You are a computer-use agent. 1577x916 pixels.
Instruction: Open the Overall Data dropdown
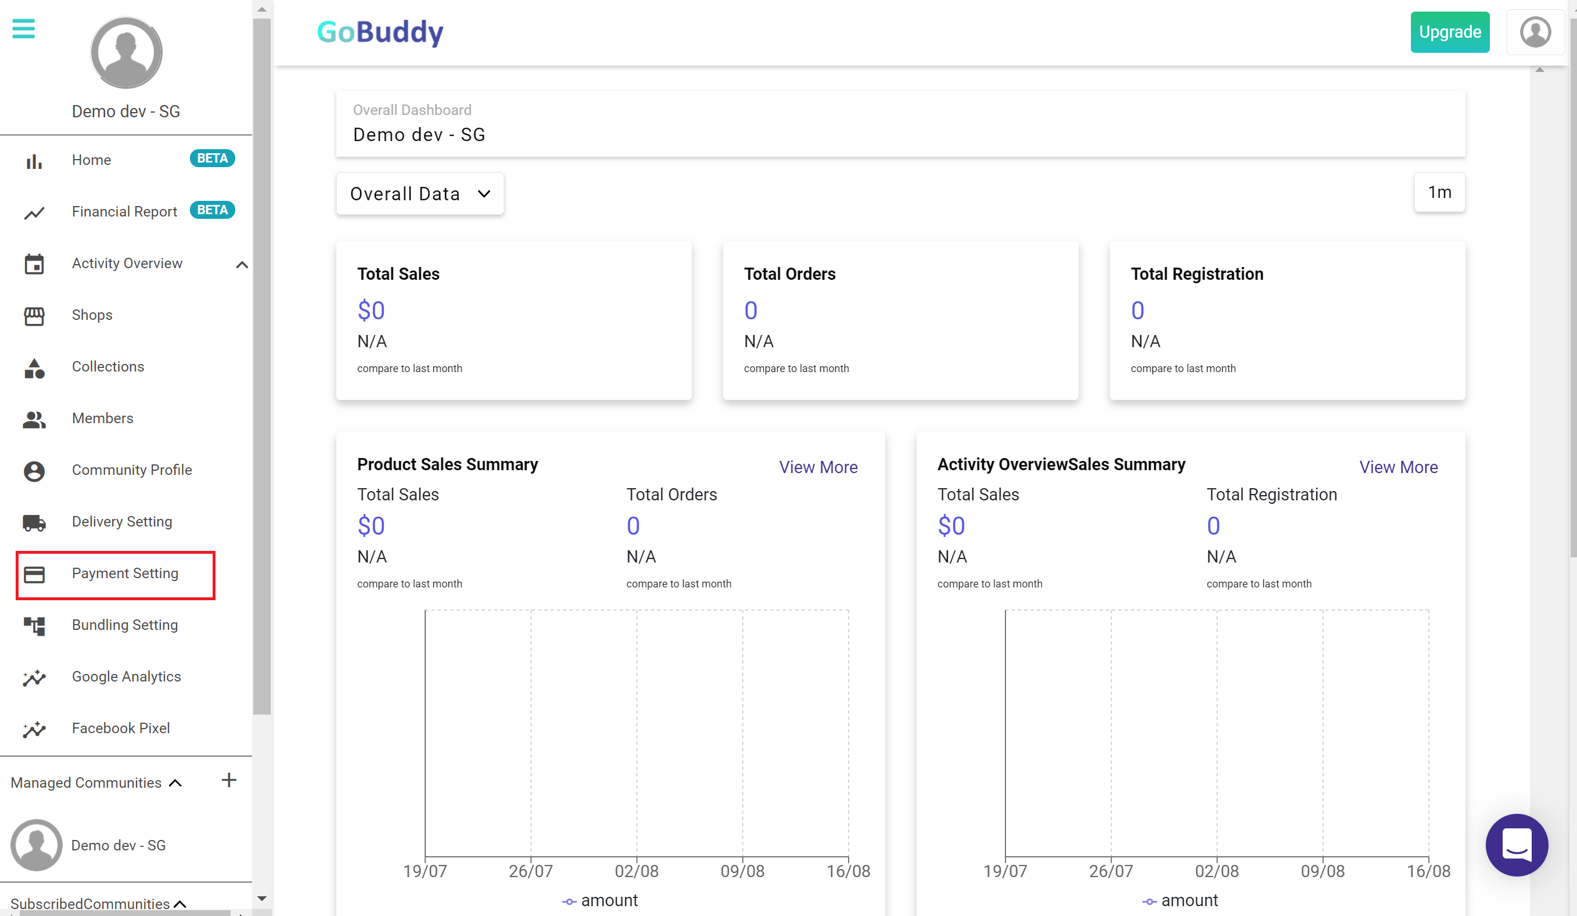click(419, 194)
